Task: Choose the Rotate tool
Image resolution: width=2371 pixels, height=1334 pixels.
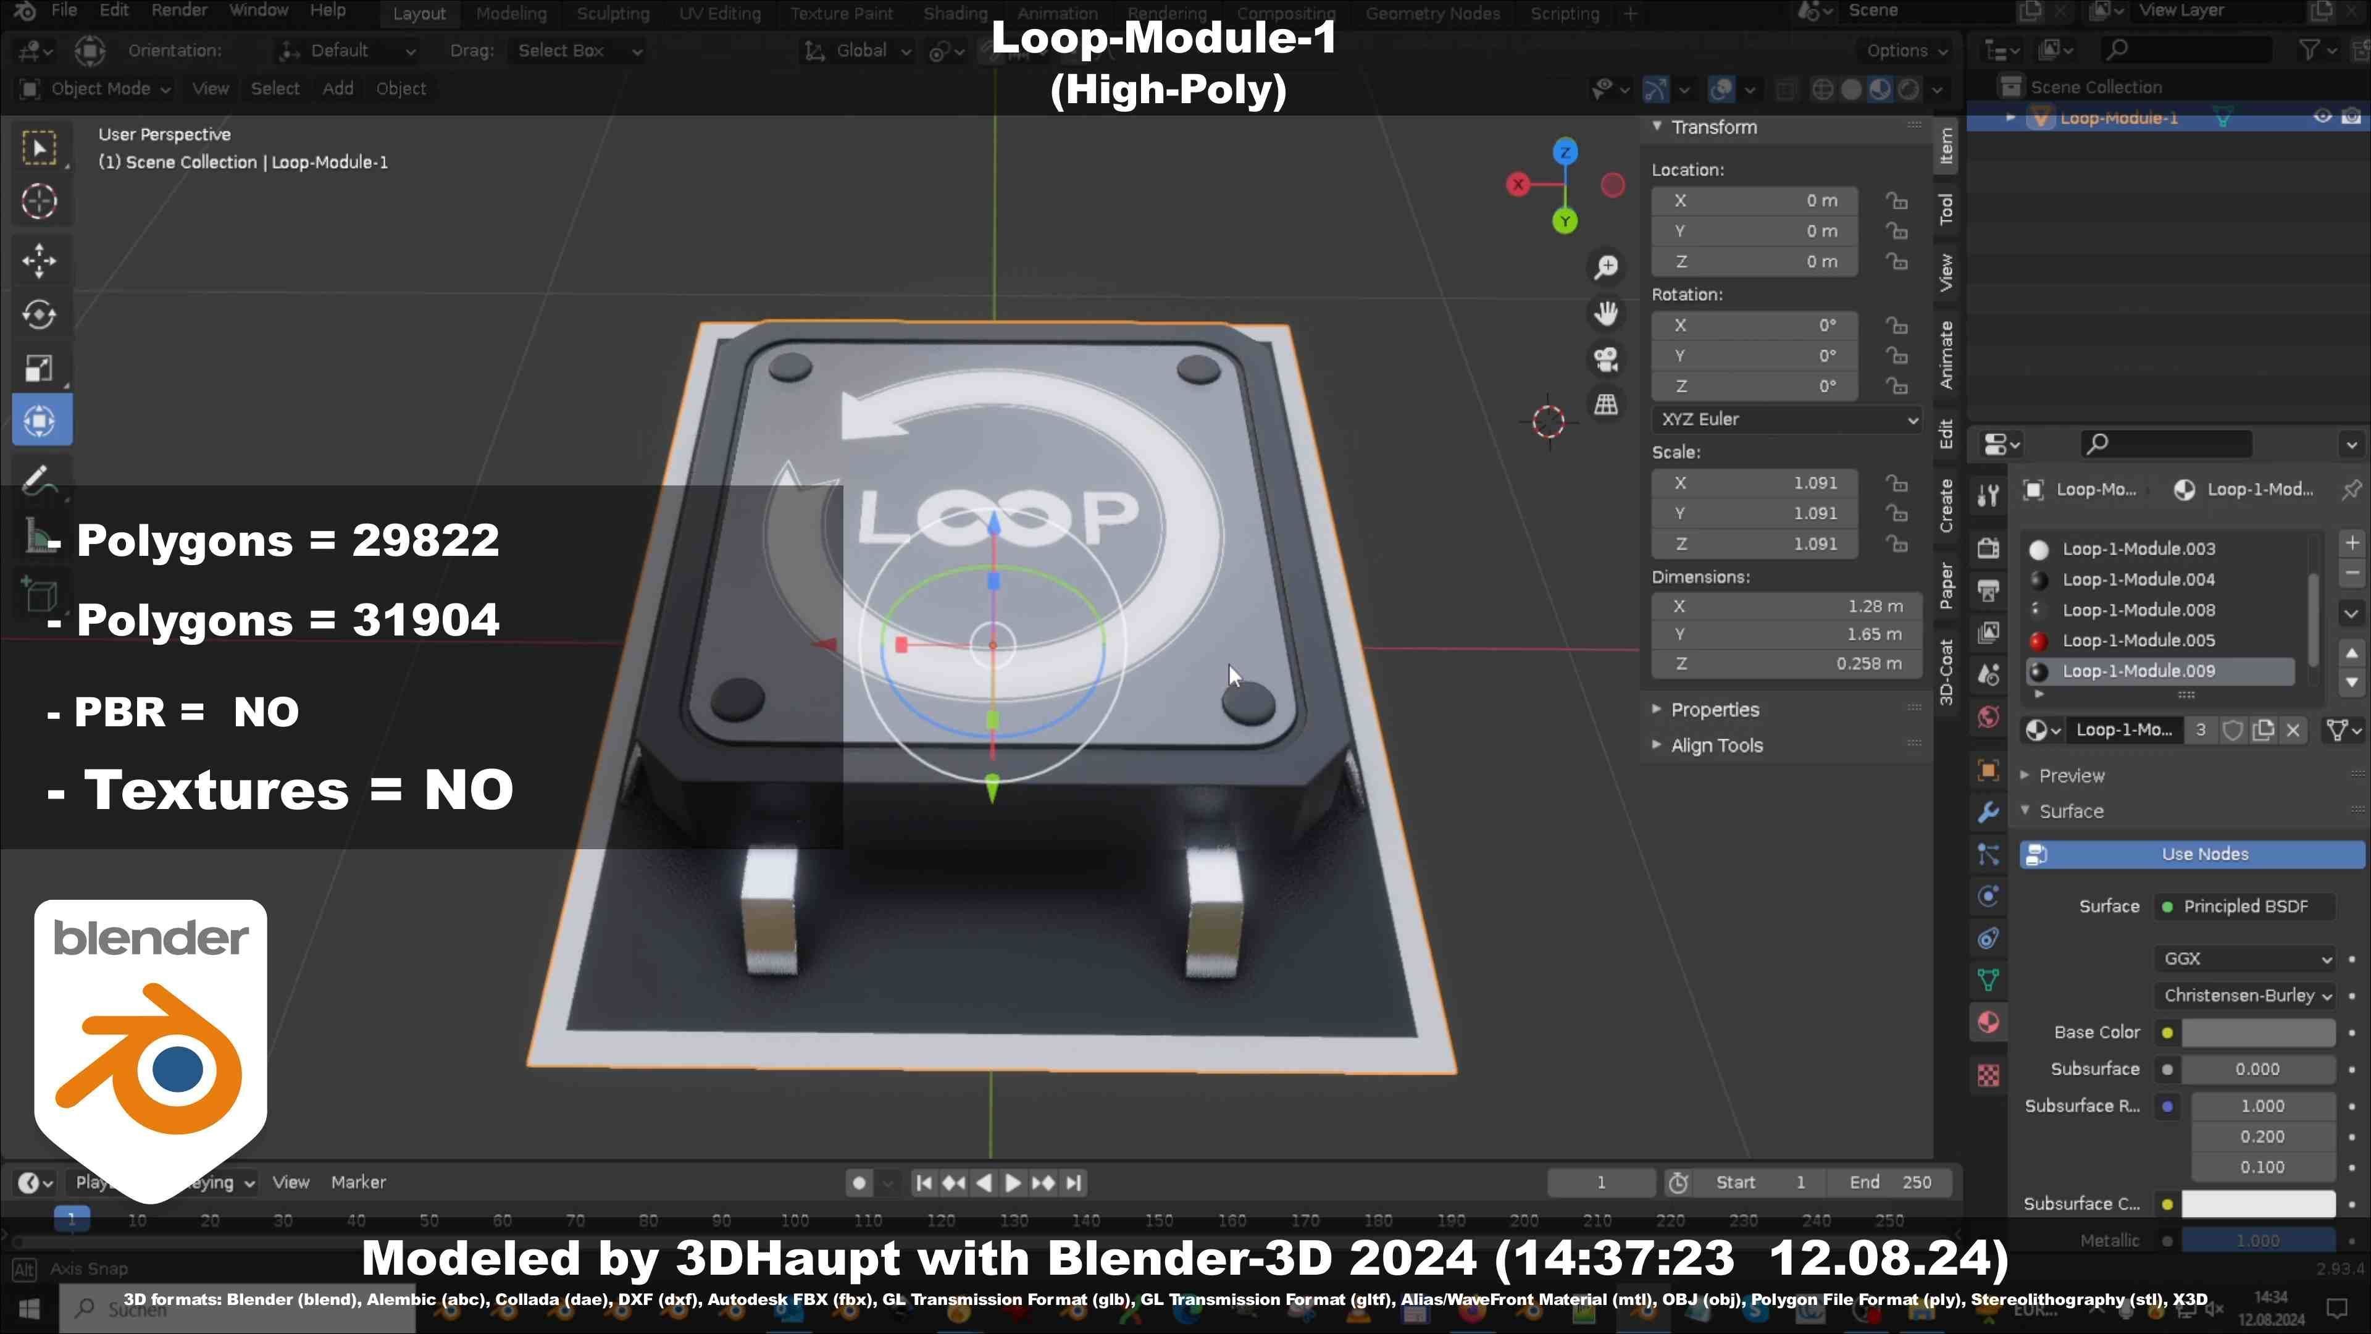Action: (x=40, y=315)
